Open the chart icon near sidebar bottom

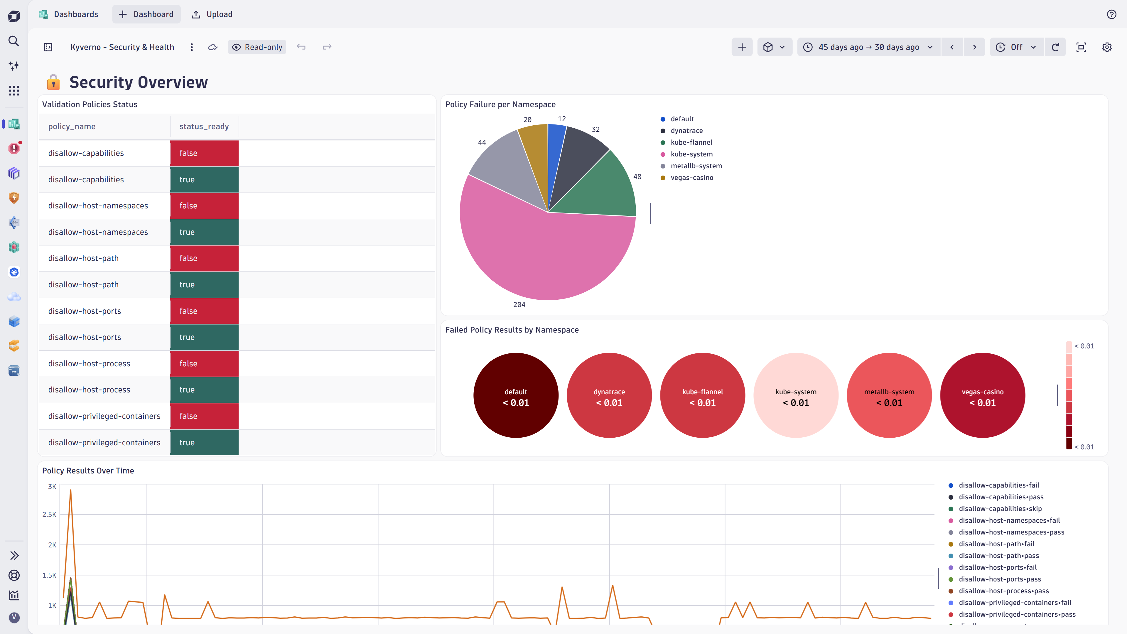(x=14, y=595)
